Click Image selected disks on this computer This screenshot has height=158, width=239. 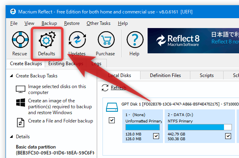tap(57, 89)
